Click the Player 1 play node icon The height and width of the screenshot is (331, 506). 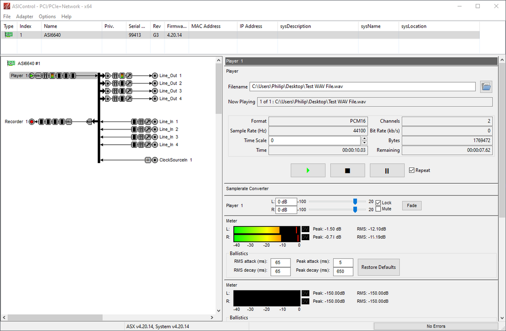pos(32,76)
